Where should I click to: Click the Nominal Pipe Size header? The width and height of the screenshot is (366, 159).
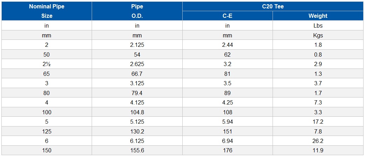[47, 11]
